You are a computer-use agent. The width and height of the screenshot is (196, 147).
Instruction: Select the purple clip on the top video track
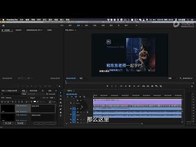138,102
